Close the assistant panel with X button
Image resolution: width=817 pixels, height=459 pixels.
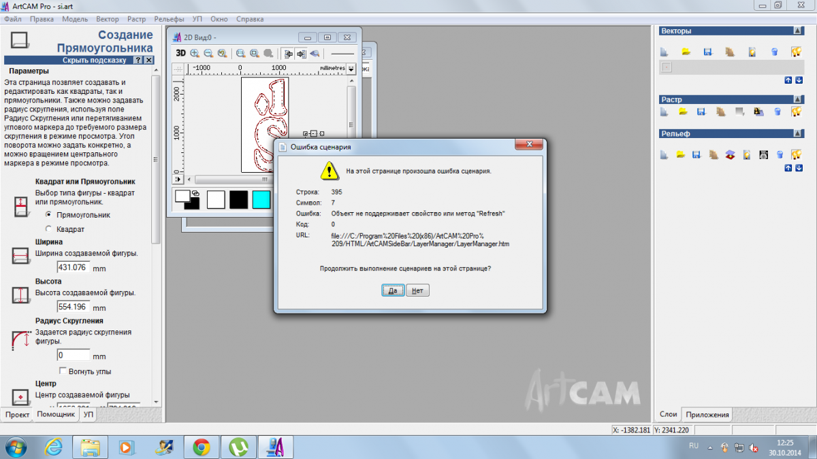click(x=149, y=60)
